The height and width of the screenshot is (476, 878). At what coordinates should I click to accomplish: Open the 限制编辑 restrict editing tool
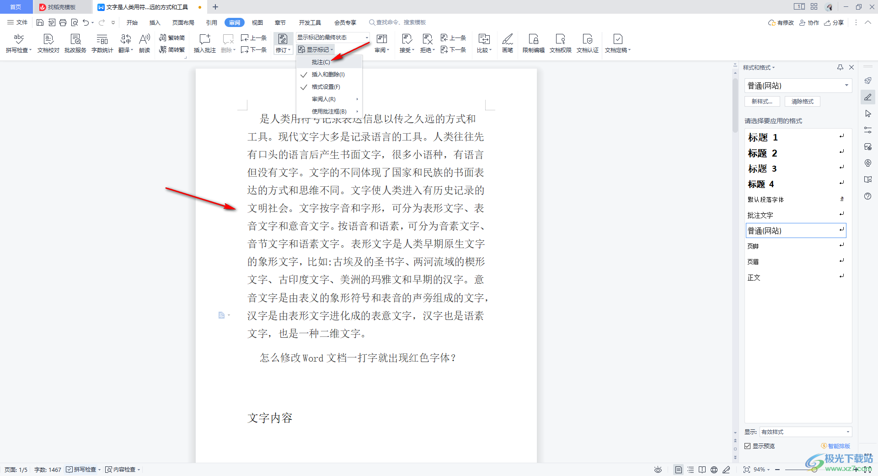tap(534, 43)
